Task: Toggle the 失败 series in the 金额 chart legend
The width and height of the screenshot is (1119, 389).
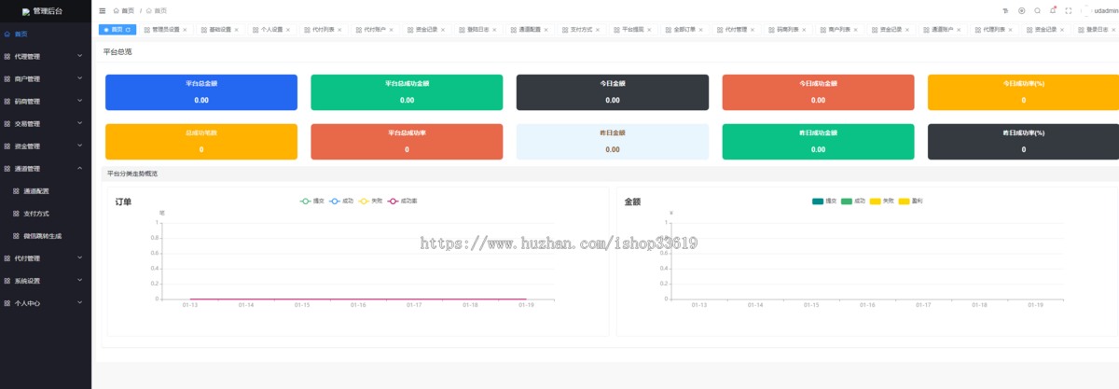Action: [881, 201]
